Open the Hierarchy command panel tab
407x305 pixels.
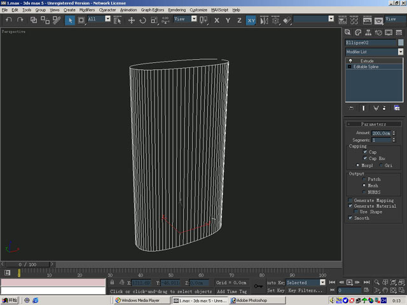369,32
